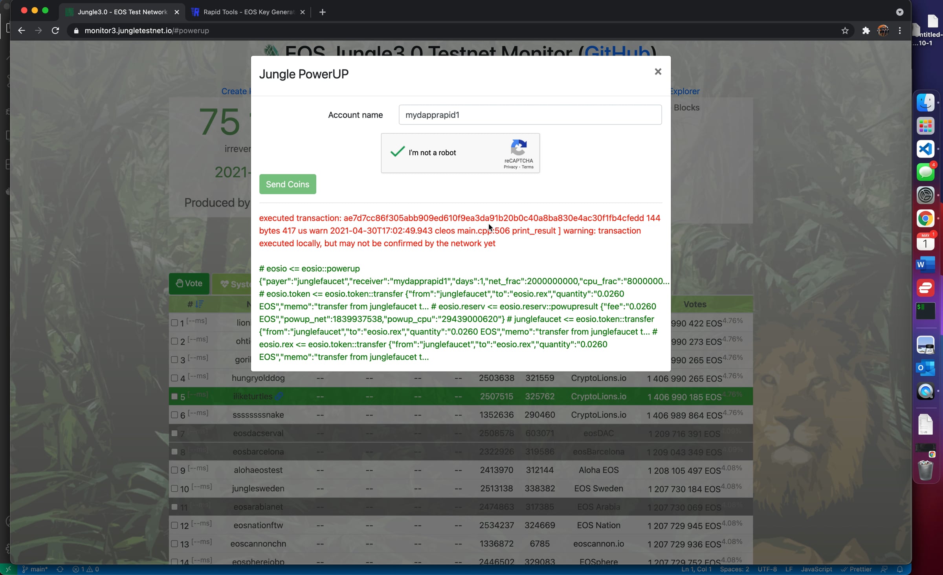The width and height of the screenshot is (943, 575).
Task: Click the browser forward arrow
Action: pos(38,31)
